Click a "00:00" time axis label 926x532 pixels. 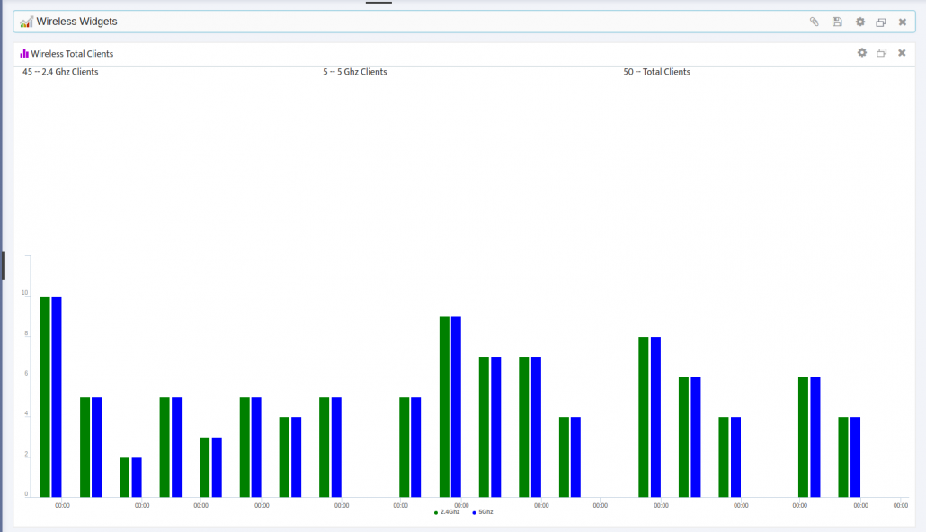[x=62, y=505]
